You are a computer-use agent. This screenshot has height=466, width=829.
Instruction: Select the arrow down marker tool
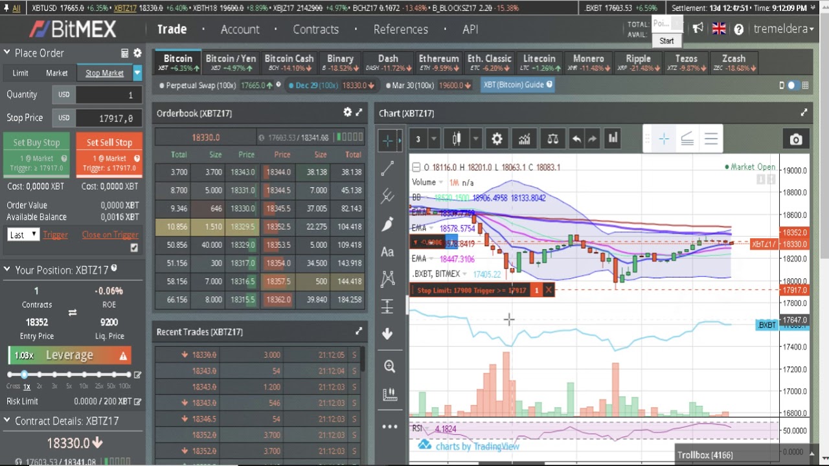click(388, 333)
